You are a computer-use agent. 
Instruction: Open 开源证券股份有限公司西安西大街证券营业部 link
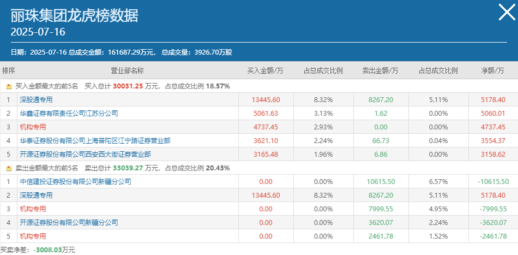point(85,154)
